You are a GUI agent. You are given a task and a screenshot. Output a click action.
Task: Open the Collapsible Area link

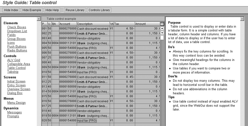(19, 64)
